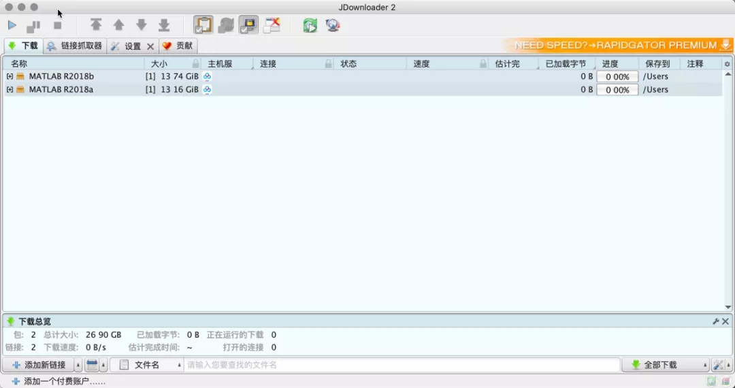
Task: Move selected package up one position
Action: (x=118, y=25)
